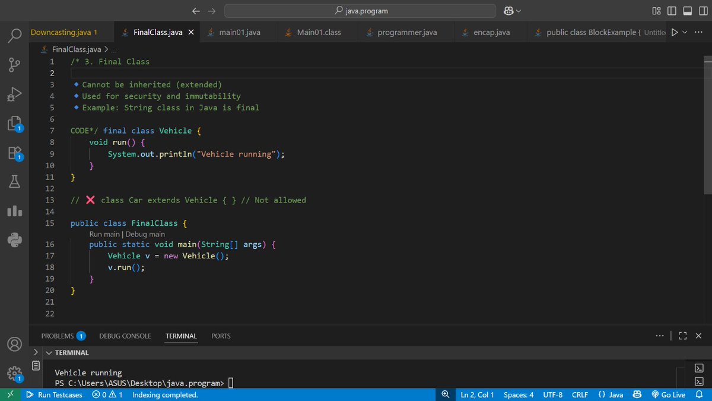Screen dimensions: 712x401
Task: Click line number 13 in gutter
Action: click(x=50, y=200)
